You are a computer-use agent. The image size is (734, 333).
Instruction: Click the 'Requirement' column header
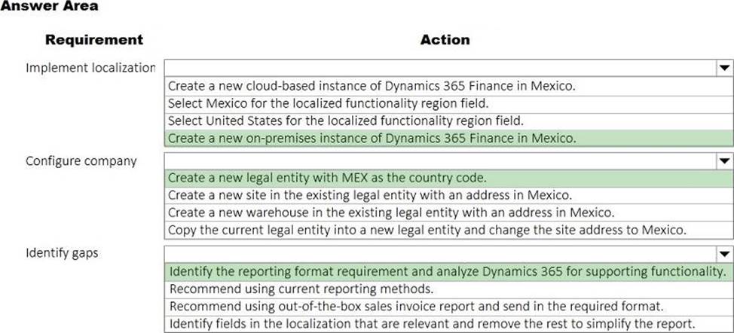pos(94,39)
